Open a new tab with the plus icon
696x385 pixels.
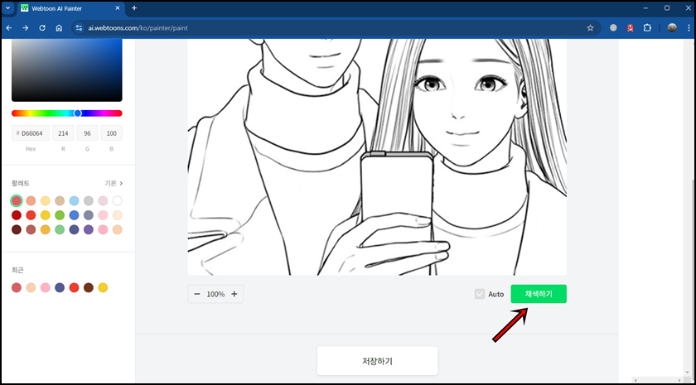click(134, 8)
